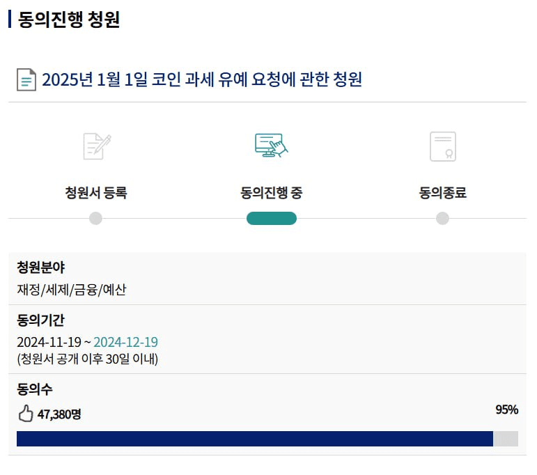The width and height of the screenshot is (537, 475).
Task: Click the 재정/세제/금융/예산 category text
Action: [x=72, y=290]
